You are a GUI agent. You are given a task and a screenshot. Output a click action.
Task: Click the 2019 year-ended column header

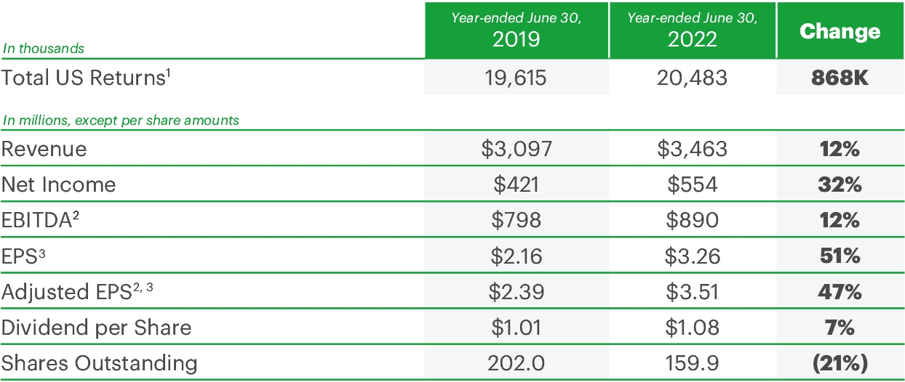coord(517,29)
